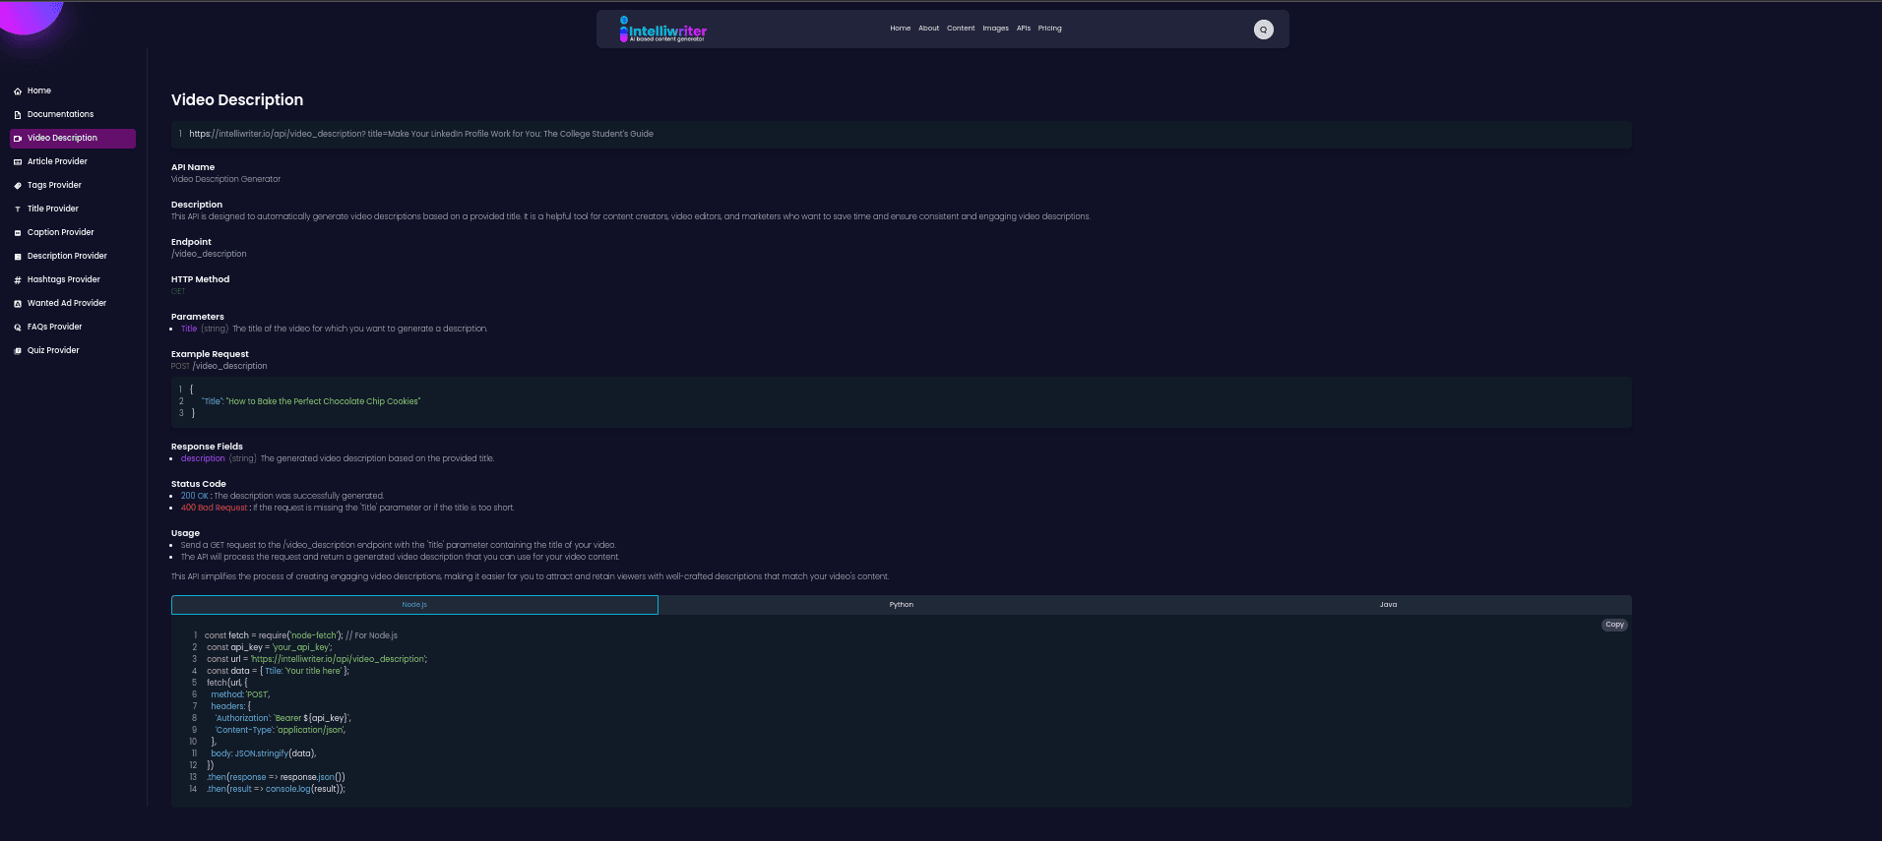Open Hashtags Provider sidebar link
Screen dimensions: 1882x841
pos(64,279)
